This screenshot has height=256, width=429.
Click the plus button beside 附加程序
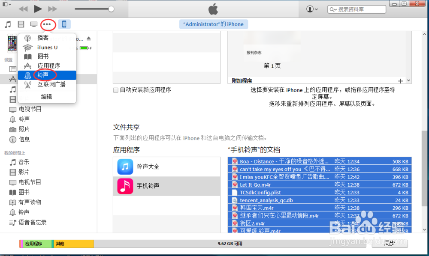401,81
